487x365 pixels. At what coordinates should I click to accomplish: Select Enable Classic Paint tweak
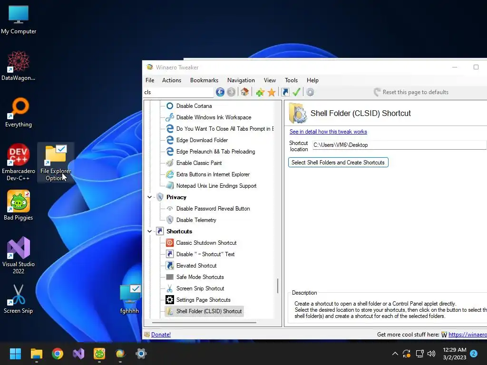(x=199, y=163)
